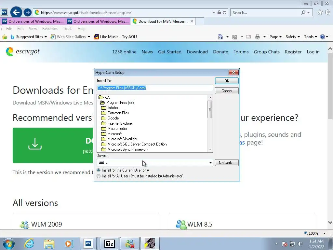Viewport: 333px width, 250px height.
Task: Click the escargot logo
Action: (23, 52)
